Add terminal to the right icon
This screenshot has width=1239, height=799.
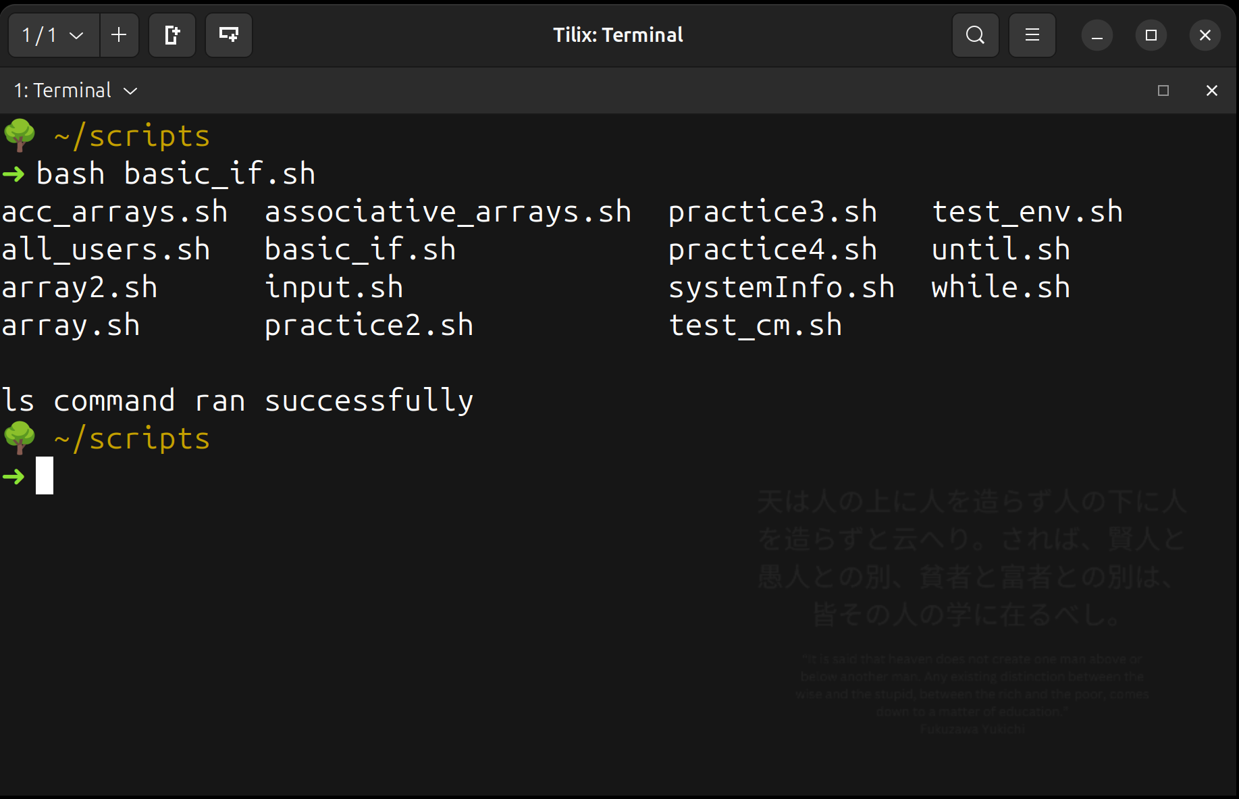click(x=172, y=35)
